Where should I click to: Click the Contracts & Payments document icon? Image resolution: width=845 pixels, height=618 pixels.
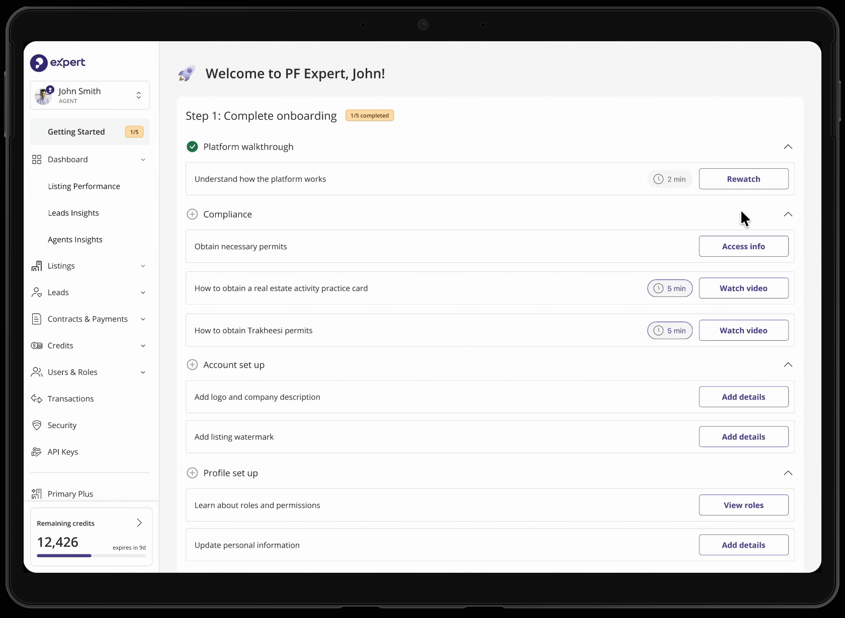pos(37,319)
